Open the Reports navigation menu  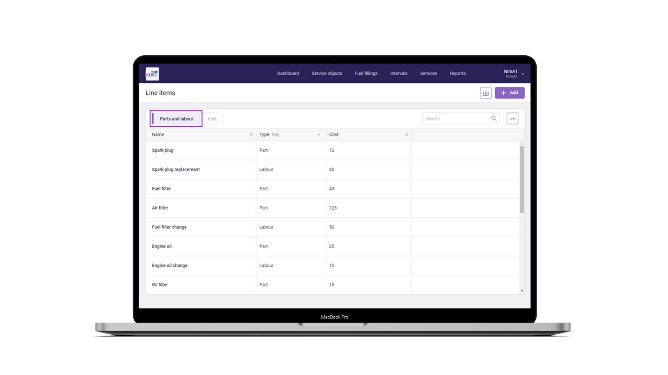pyautogui.click(x=458, y=73)
